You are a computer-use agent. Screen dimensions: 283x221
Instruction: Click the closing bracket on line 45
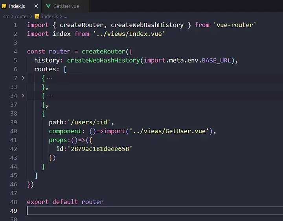[36, 175]
